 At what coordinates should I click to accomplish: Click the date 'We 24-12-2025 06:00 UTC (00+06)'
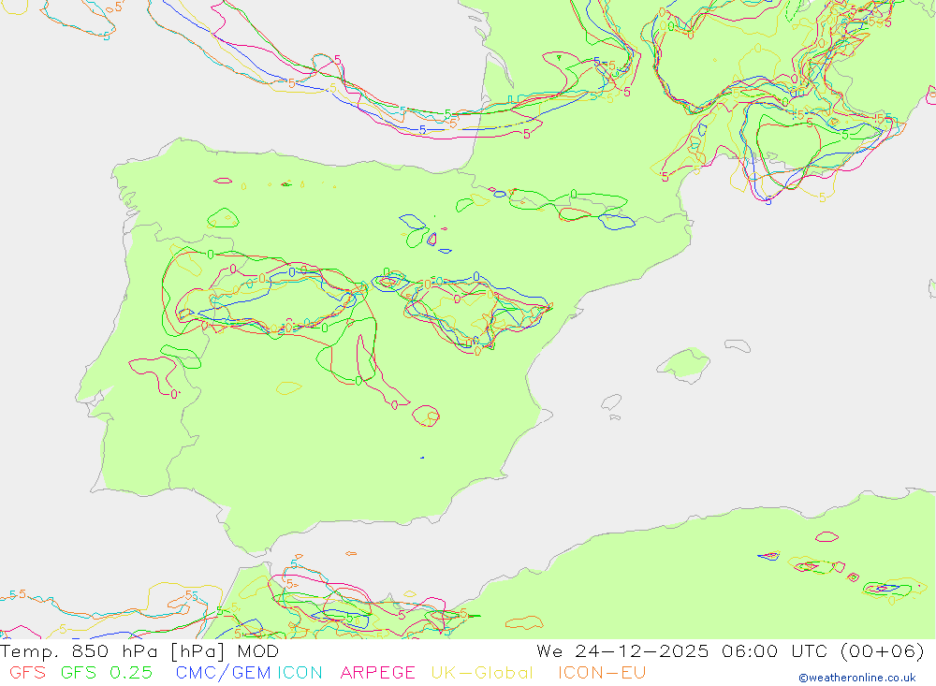(x=731, y=651)
